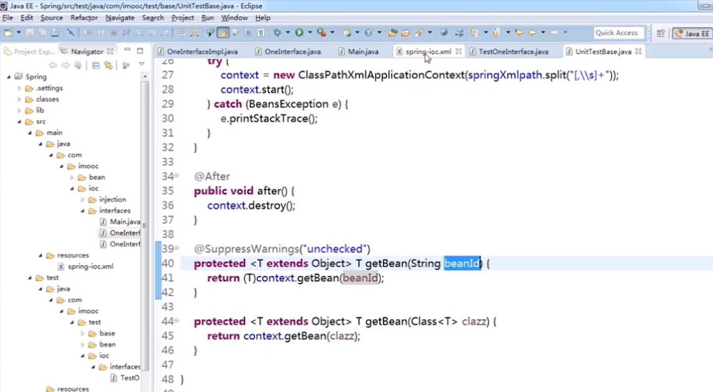Screen dimensions: 713x392
Task: Click the Suspend debug icon
Action: coord(100,32)
